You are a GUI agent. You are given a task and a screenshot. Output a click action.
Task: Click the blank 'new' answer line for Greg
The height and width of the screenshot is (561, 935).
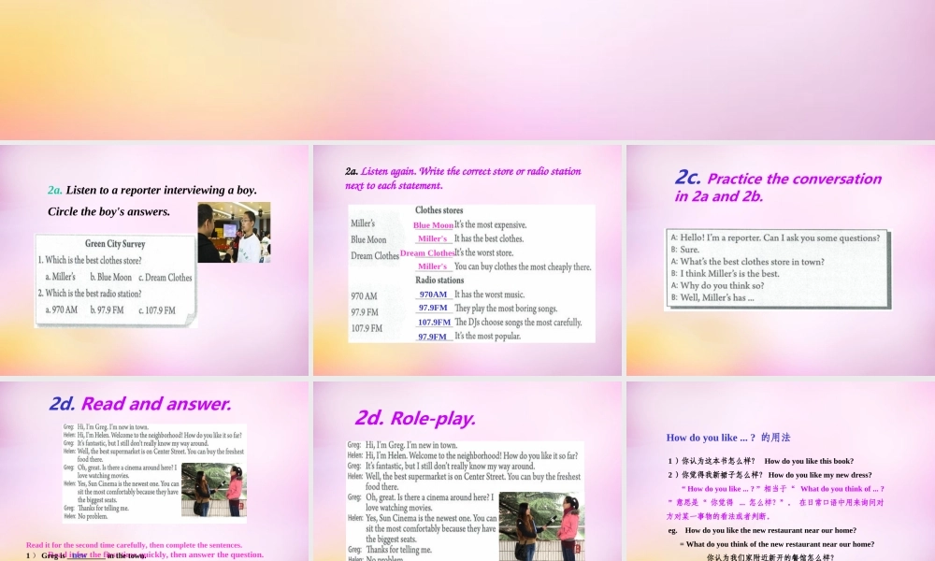click(x=82, y=554)
